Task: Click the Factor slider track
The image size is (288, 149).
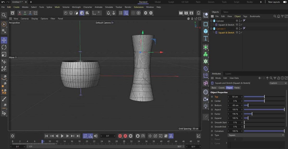Action: (x=264, y=114)
